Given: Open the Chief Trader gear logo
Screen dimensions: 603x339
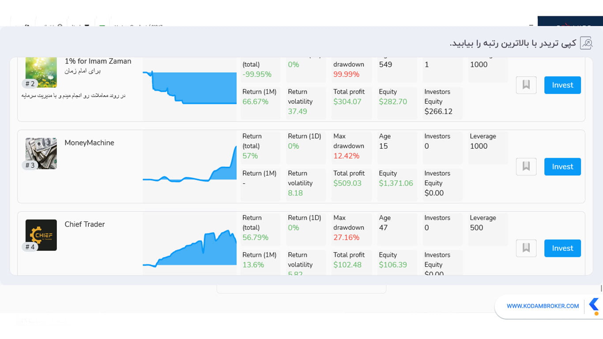Looking at the screenshot, I should click(x=41, y=235).
